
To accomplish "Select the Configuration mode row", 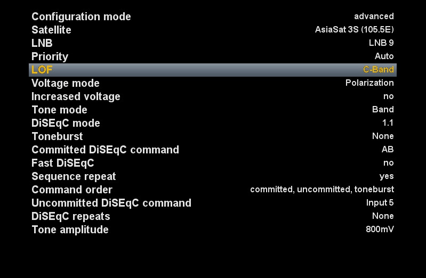I will [213, 17].
